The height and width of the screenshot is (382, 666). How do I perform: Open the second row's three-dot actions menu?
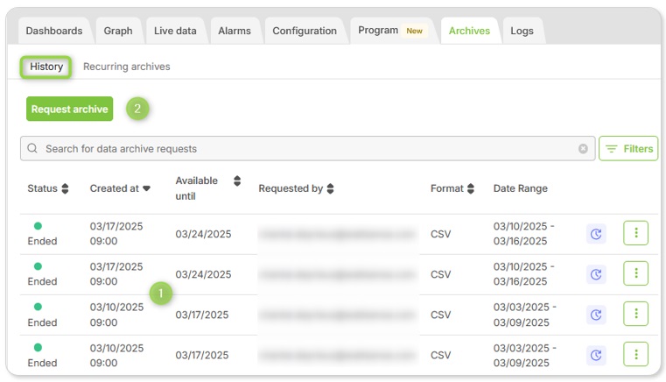(636, 273)
